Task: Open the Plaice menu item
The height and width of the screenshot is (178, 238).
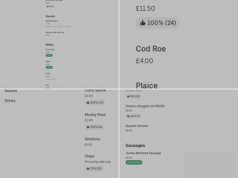Action: 147,85
